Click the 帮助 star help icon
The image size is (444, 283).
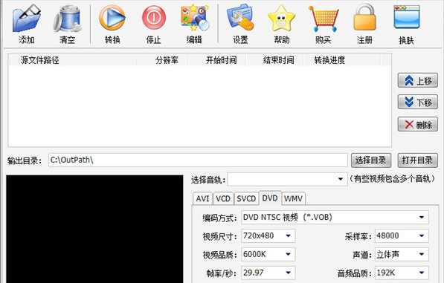(x=281, y=19)
